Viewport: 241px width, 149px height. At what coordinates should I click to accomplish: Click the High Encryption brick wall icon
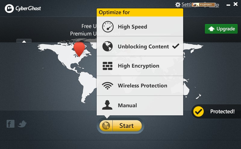pyautogui.click(x=108, y=66)
